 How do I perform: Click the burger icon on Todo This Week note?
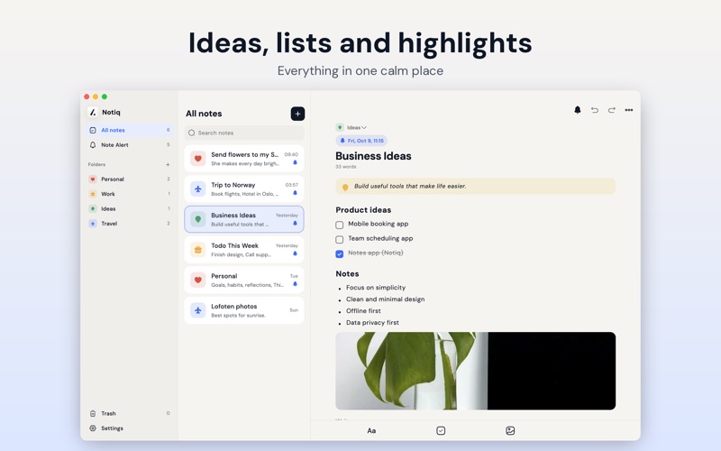tap(197, 250)
